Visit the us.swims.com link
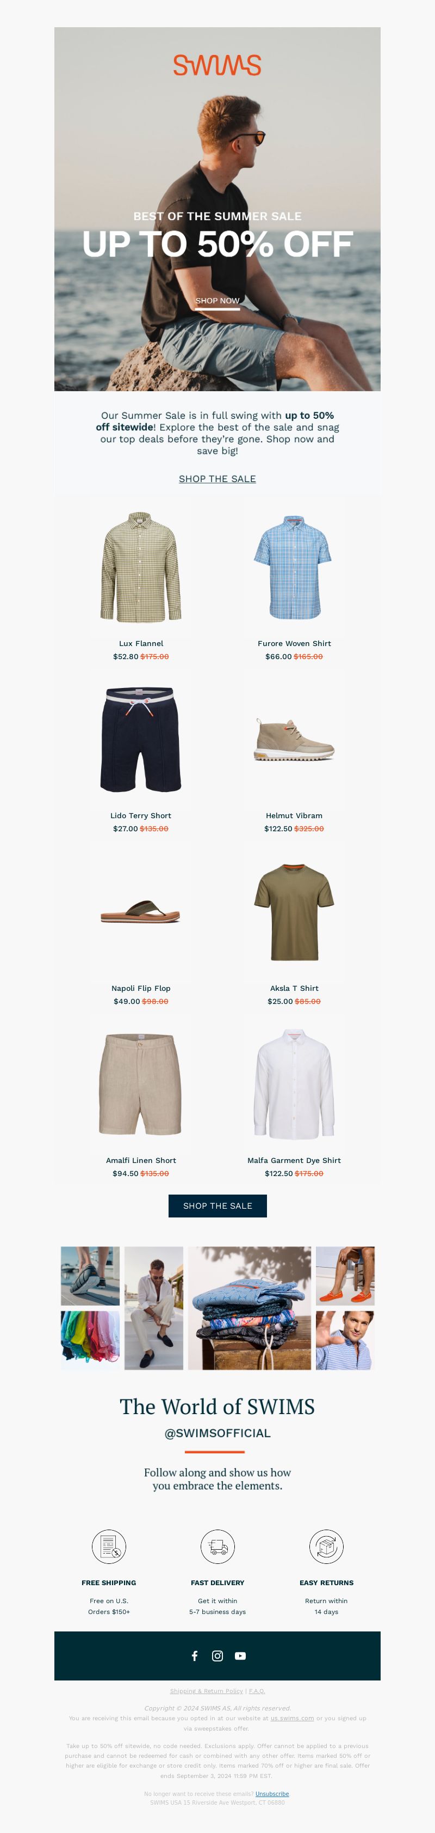Screen dimensions: 435x1833 [x=292, y=1718]
